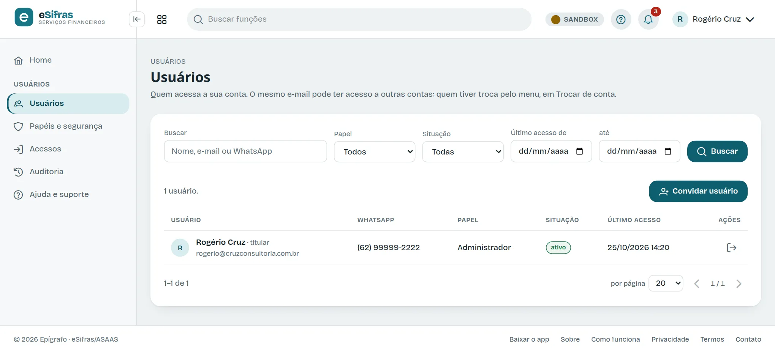Open Como funciona footer link
775x353 pixels.
(615, 339)
